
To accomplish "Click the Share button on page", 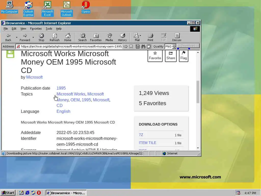I will coord(171,56).
